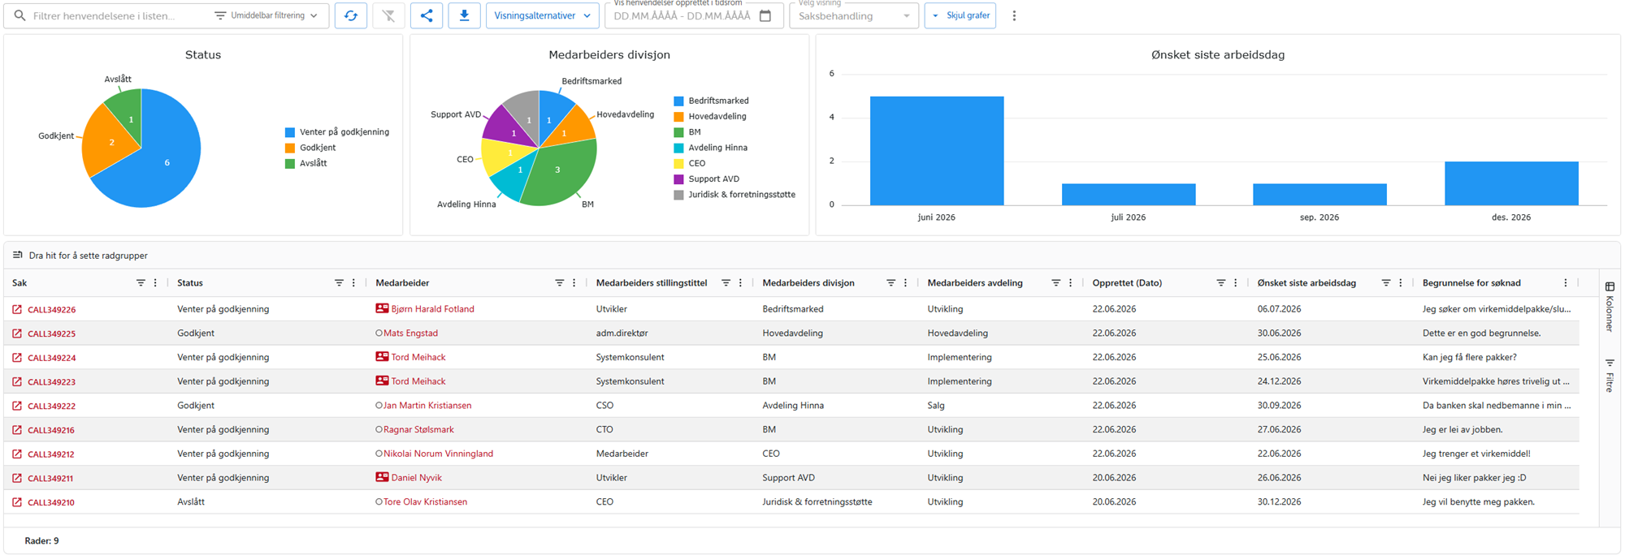Open employee link Nikolai Norum Vinningland
The width and height of the screenshot is (1625, 555).
438,454
